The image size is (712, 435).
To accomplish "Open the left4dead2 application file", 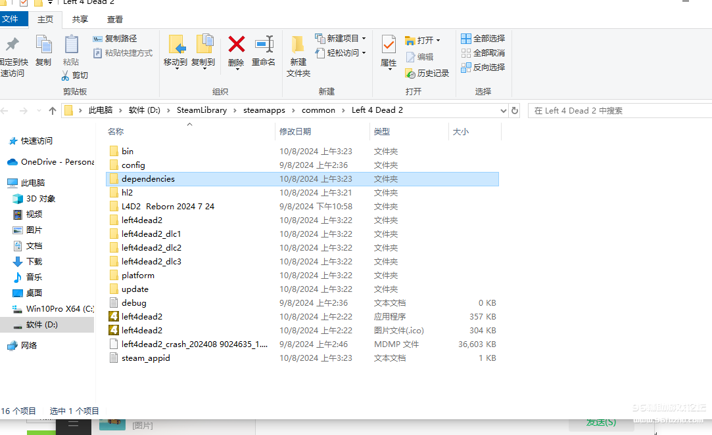I will (142, 316).
